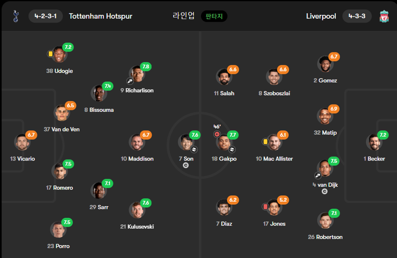This screenshot has width=397, height=258.
Task: Click Gakpo's substitution arrow icon
Action: pos(217,134)
